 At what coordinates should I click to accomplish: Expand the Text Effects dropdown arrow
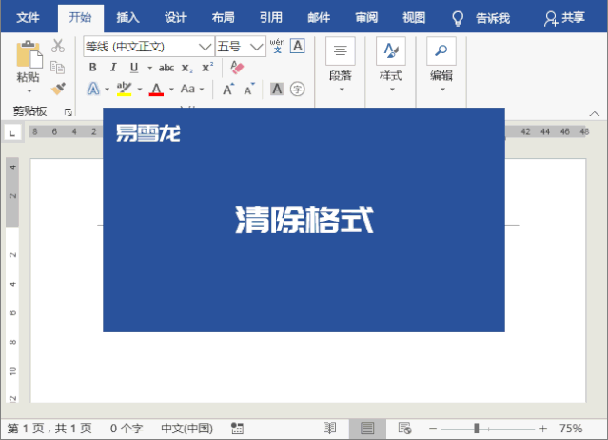pos(107,90)
